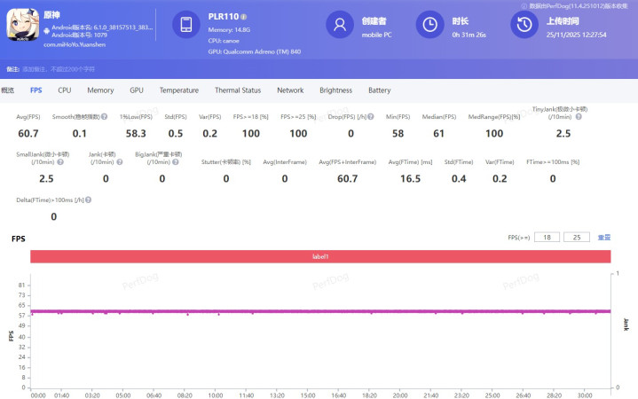
Task: Click the duration clock icon
Action: 430,27
